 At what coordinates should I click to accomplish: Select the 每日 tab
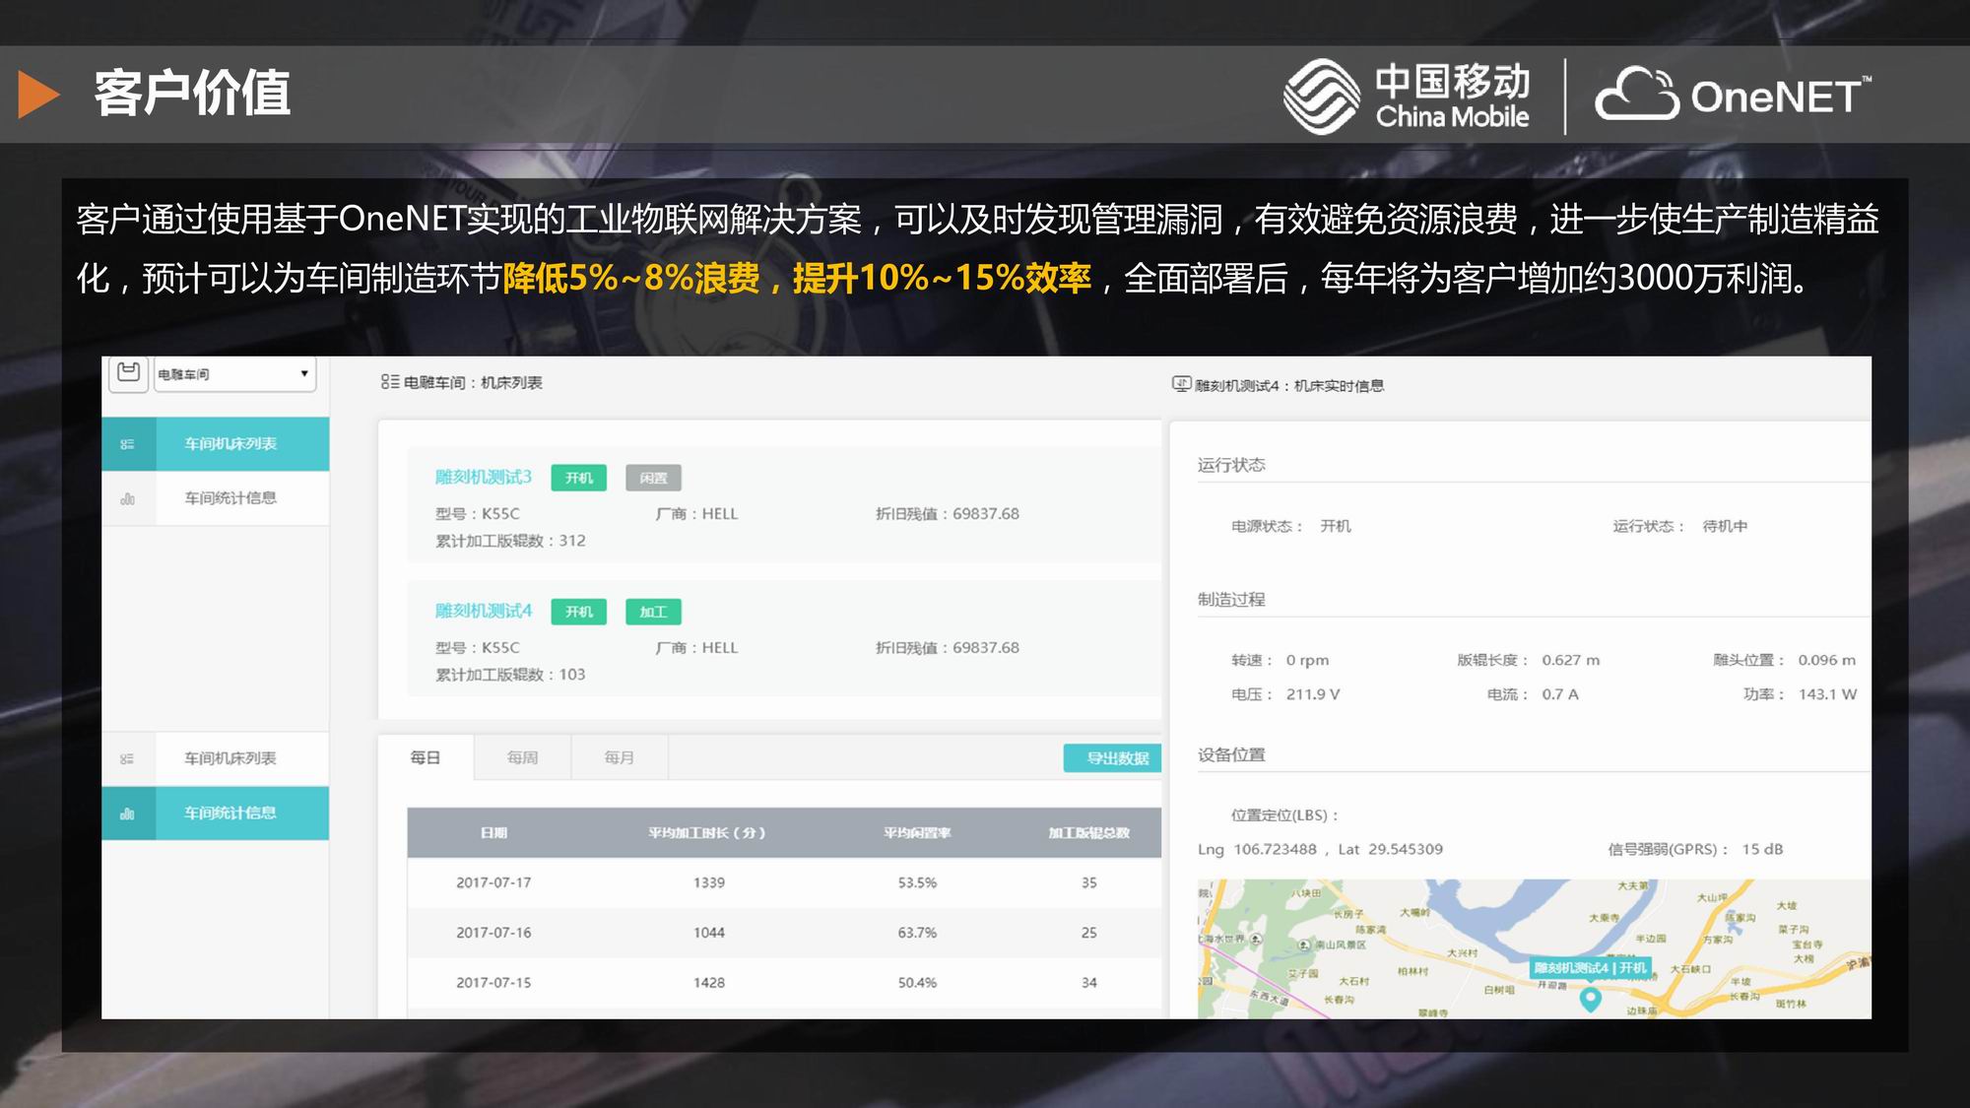(x=426, y=757)
